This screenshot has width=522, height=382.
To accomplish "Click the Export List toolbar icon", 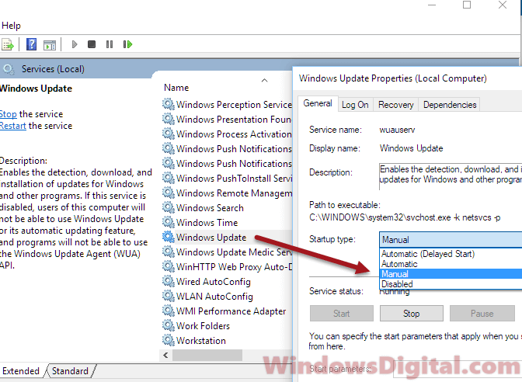I will tap(7, 44).
